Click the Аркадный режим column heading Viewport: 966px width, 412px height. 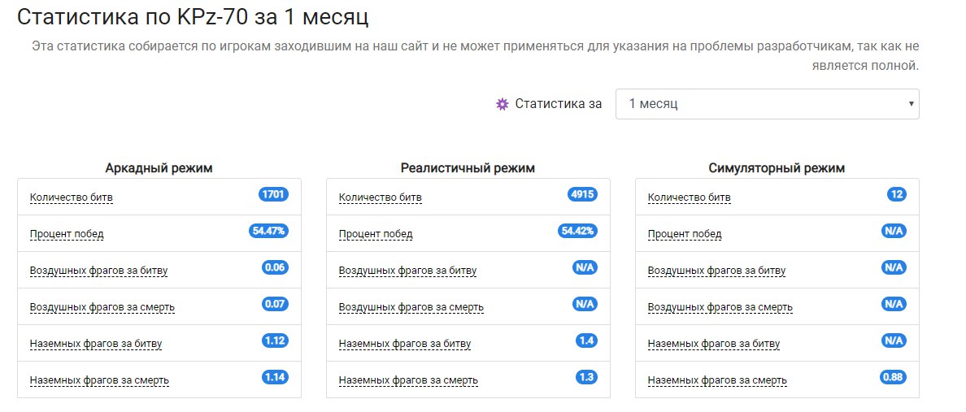click(x=159, y=168)
